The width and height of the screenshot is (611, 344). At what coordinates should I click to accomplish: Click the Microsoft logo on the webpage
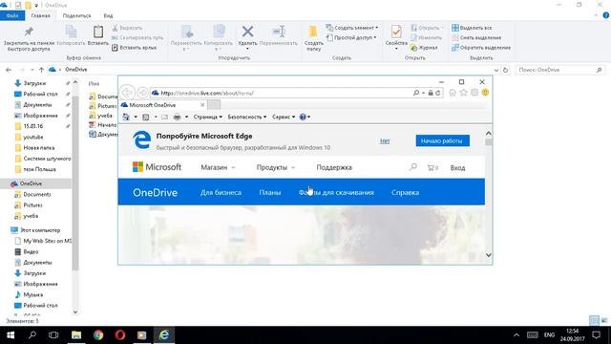pyautogui.click(x=157, y=167)
